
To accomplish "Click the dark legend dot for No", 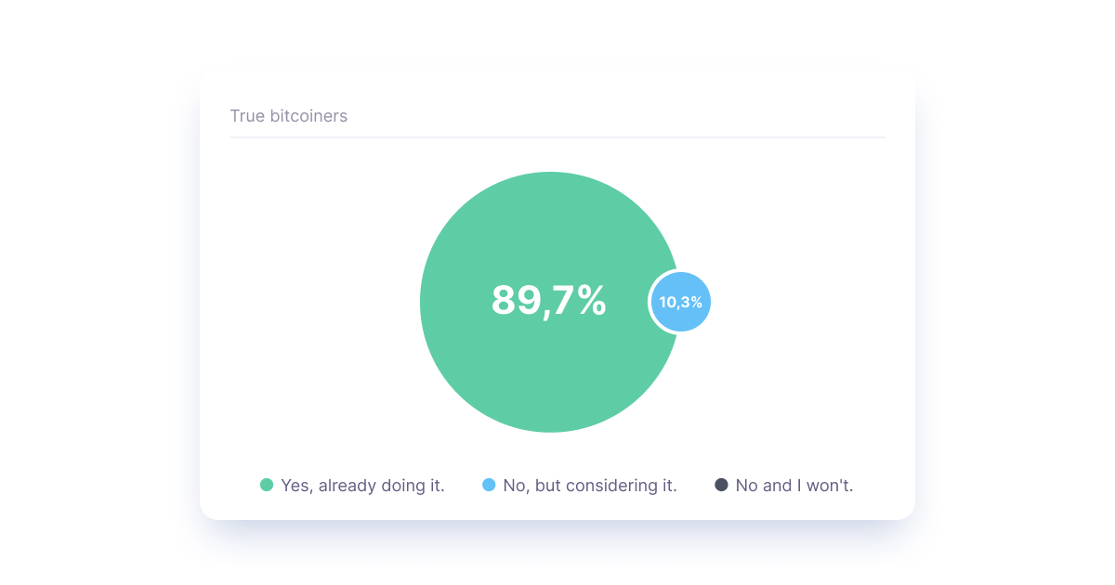I will point(721,485).
